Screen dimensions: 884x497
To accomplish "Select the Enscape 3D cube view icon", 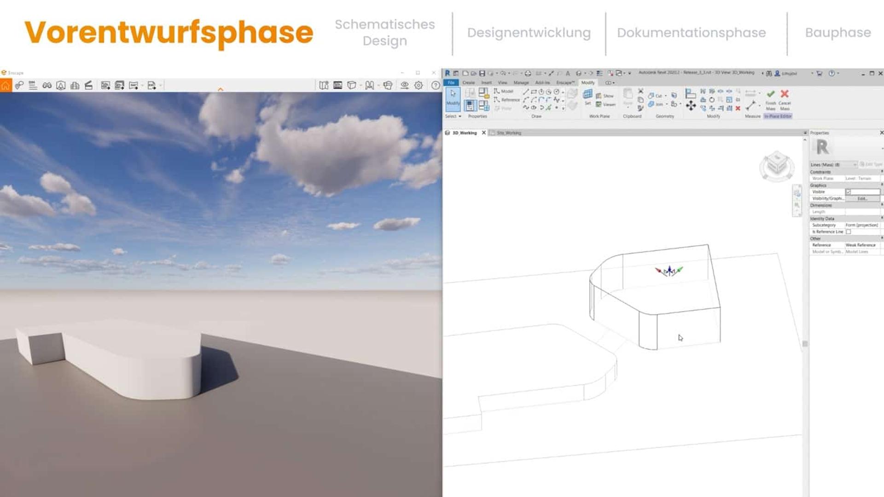I will [352, 86].
